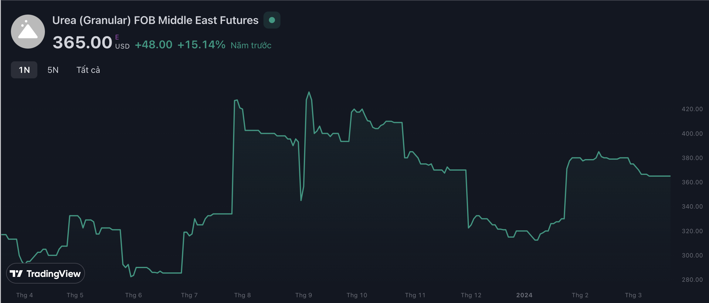
Task: Click the urea commodity mountain logo icon
Action: 28,32
